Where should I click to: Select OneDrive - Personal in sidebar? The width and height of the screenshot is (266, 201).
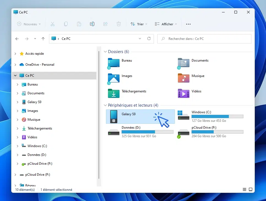(x=40, y=65)
